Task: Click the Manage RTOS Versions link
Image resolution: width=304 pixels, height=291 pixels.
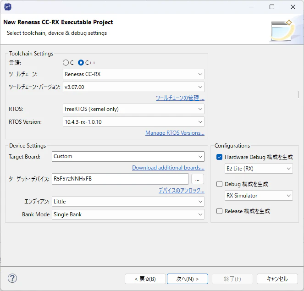Action: point(175,133)
